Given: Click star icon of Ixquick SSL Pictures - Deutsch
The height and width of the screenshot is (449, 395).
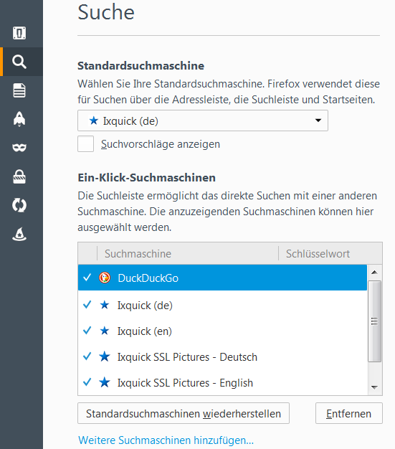Looking at the screenshot, I should [105, 356].
